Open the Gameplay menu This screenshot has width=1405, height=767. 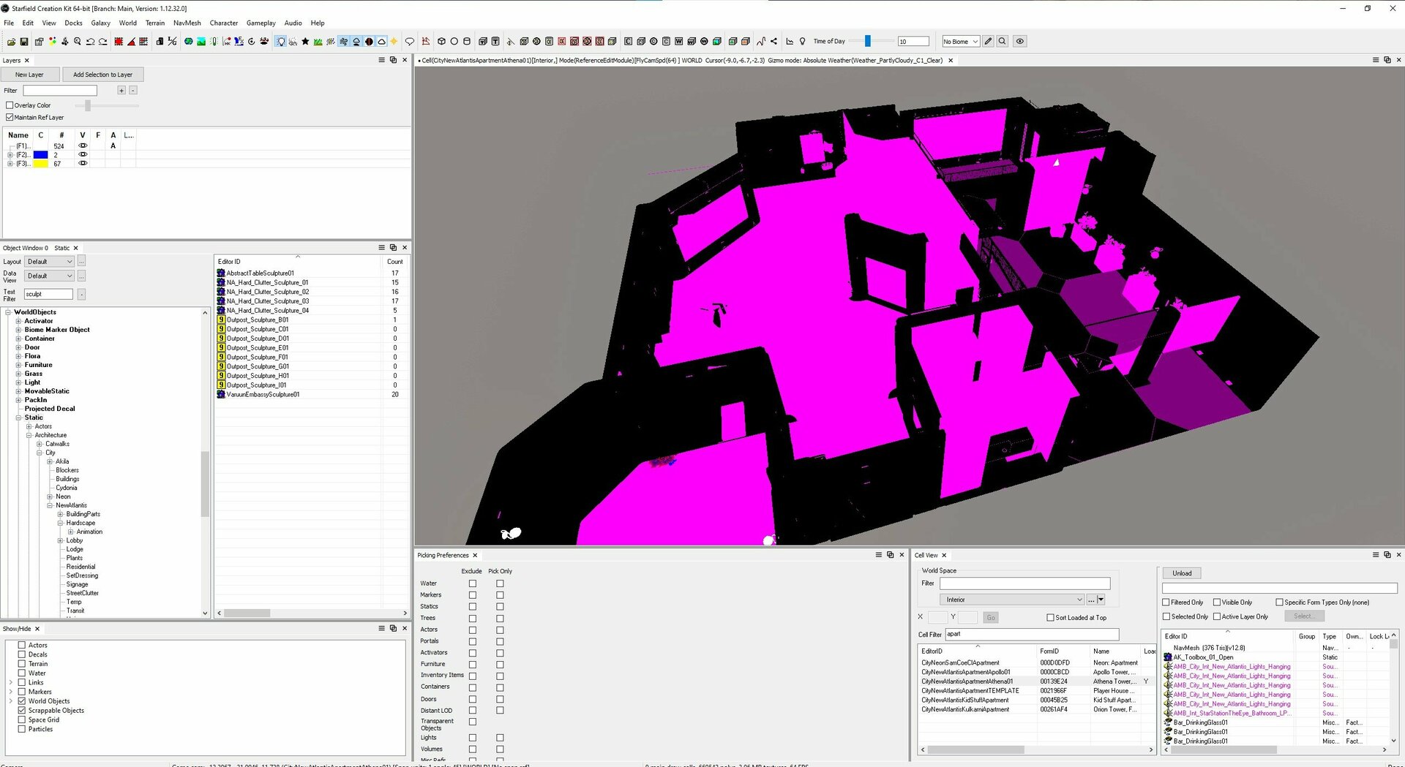coord(261,23)
